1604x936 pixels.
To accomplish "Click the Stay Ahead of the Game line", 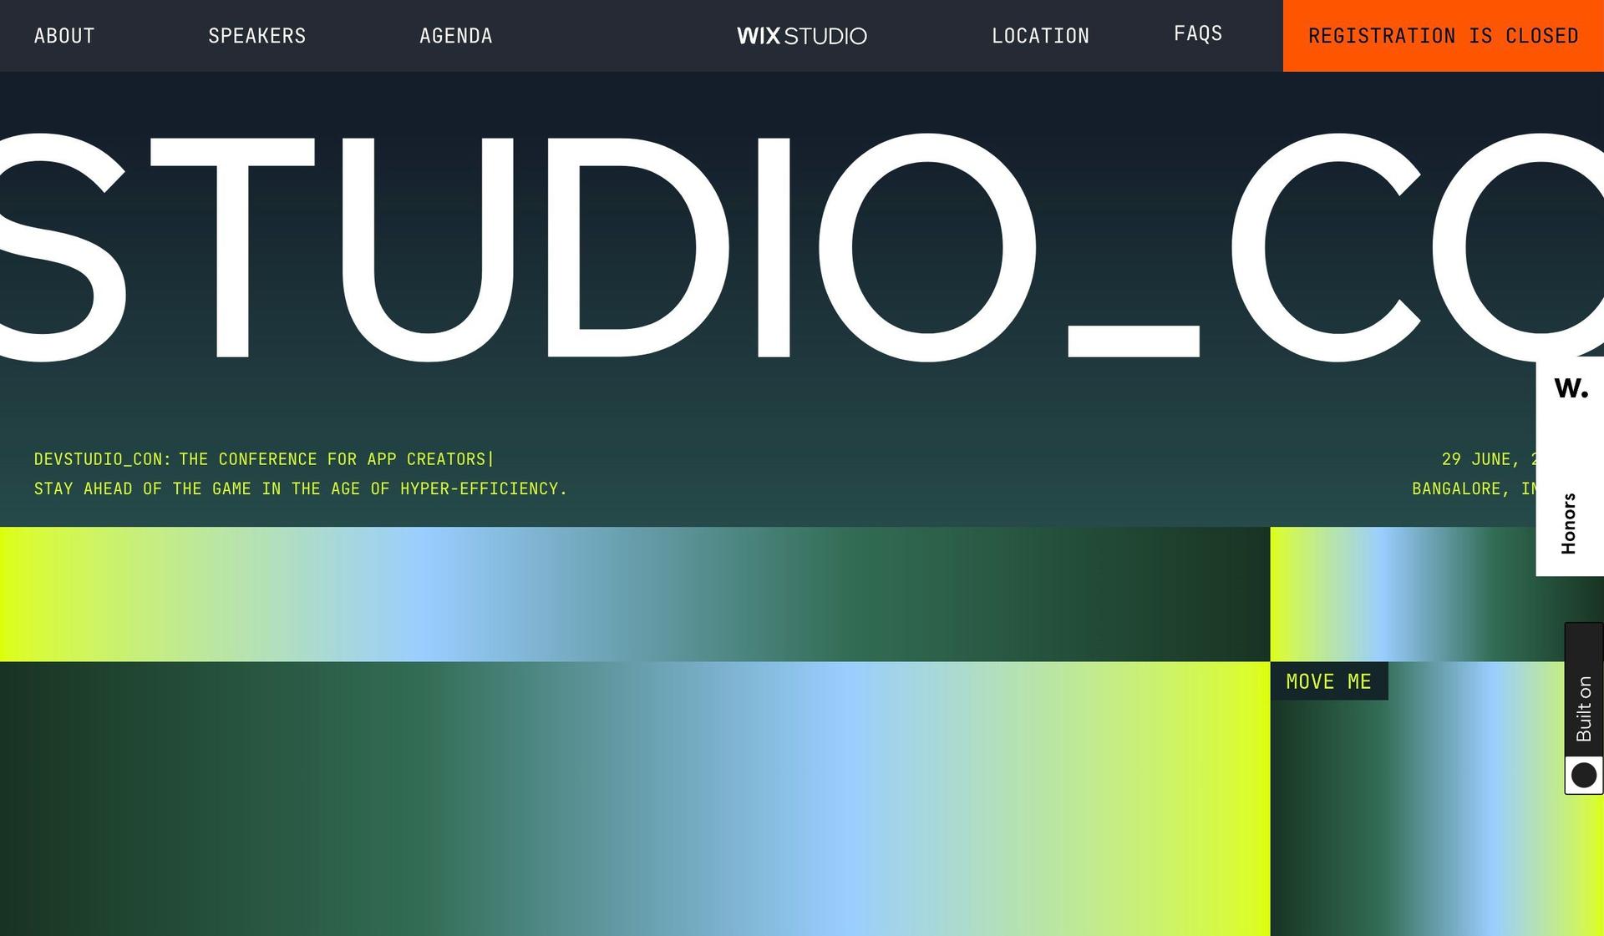I will pyautogui.click(x=301, y=488).
